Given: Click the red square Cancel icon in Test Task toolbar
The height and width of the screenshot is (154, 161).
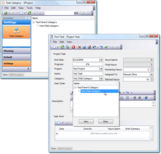Looking at the screenshot, I should tap(73, 47).
